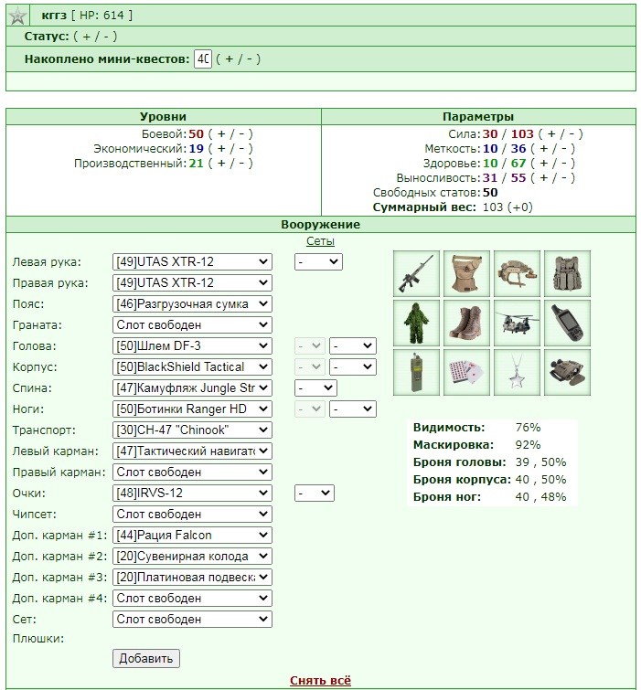The image size is (641, 690).
Task: Open the enabled modifier dropdown beside Ноги
Action: point(353,409)
